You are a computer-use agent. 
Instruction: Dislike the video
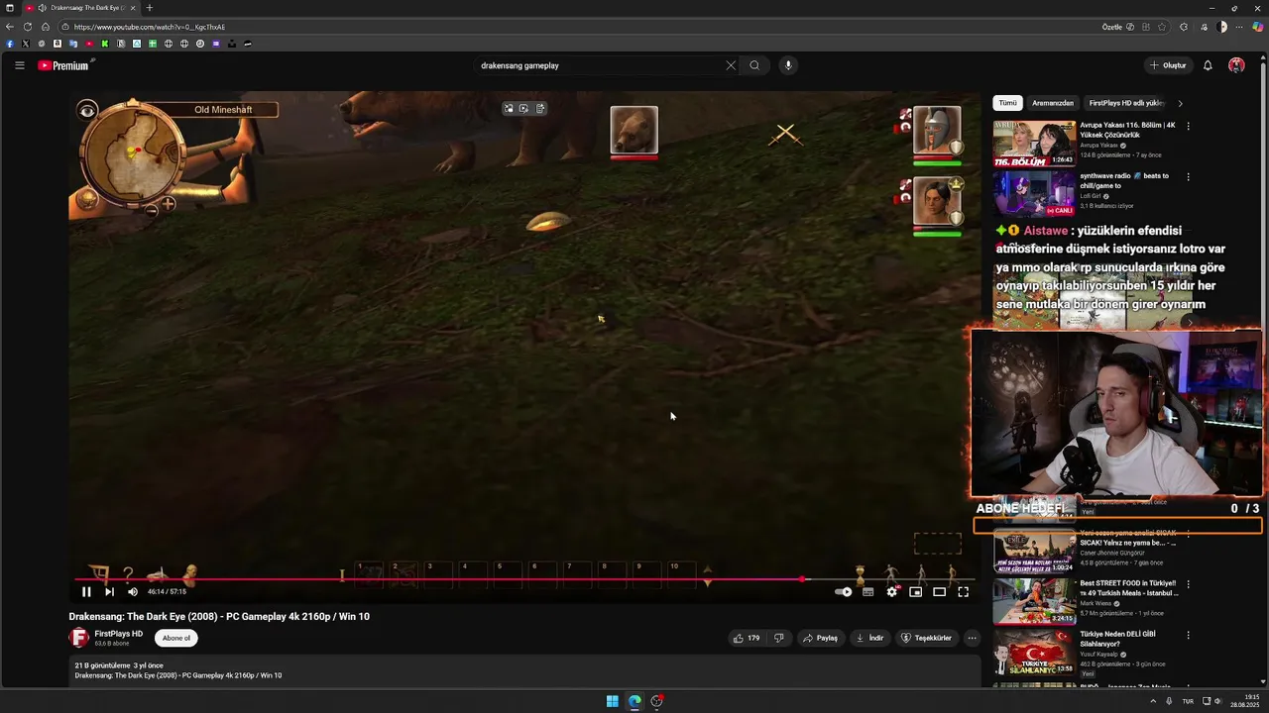(x=778, y=638)
